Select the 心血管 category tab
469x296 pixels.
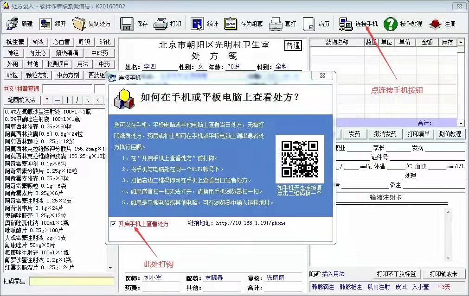click(x=61, y=42)
